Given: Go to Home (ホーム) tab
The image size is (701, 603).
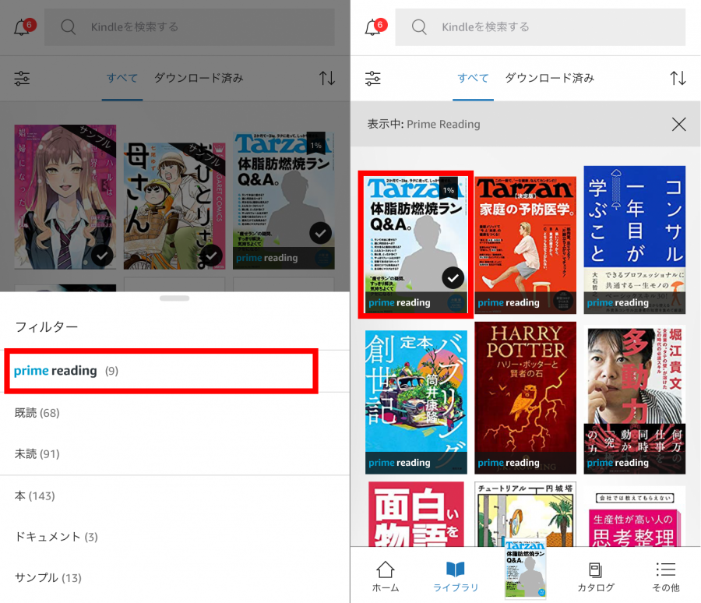Looking at the screenshot, I should (386, 577).
